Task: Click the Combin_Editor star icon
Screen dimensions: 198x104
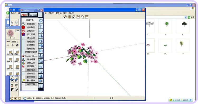Action: 23,56
